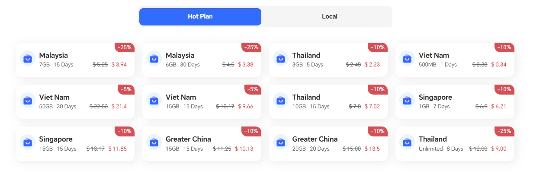Click the Viet Nam 50GB plan icon
This screenshot has width=546, height=174.
(x=28, y=100)
